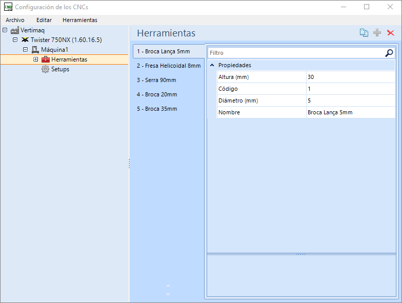Expand the Herramientas tree node

point(36,59)
